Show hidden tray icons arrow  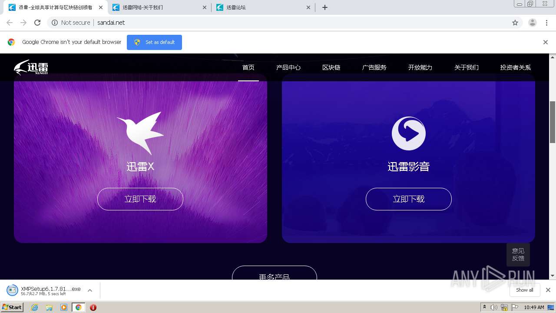tap(484, 307)
